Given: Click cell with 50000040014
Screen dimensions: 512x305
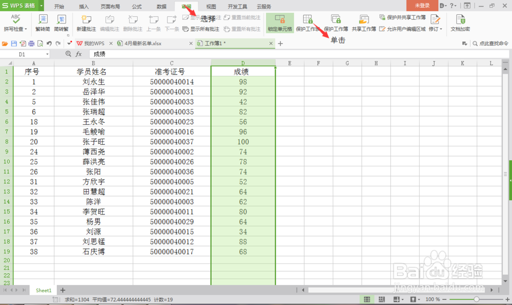Looking at the screenshot, I should pos(172,81).
